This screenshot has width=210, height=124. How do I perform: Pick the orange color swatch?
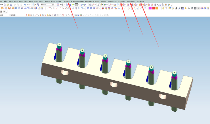157,8
